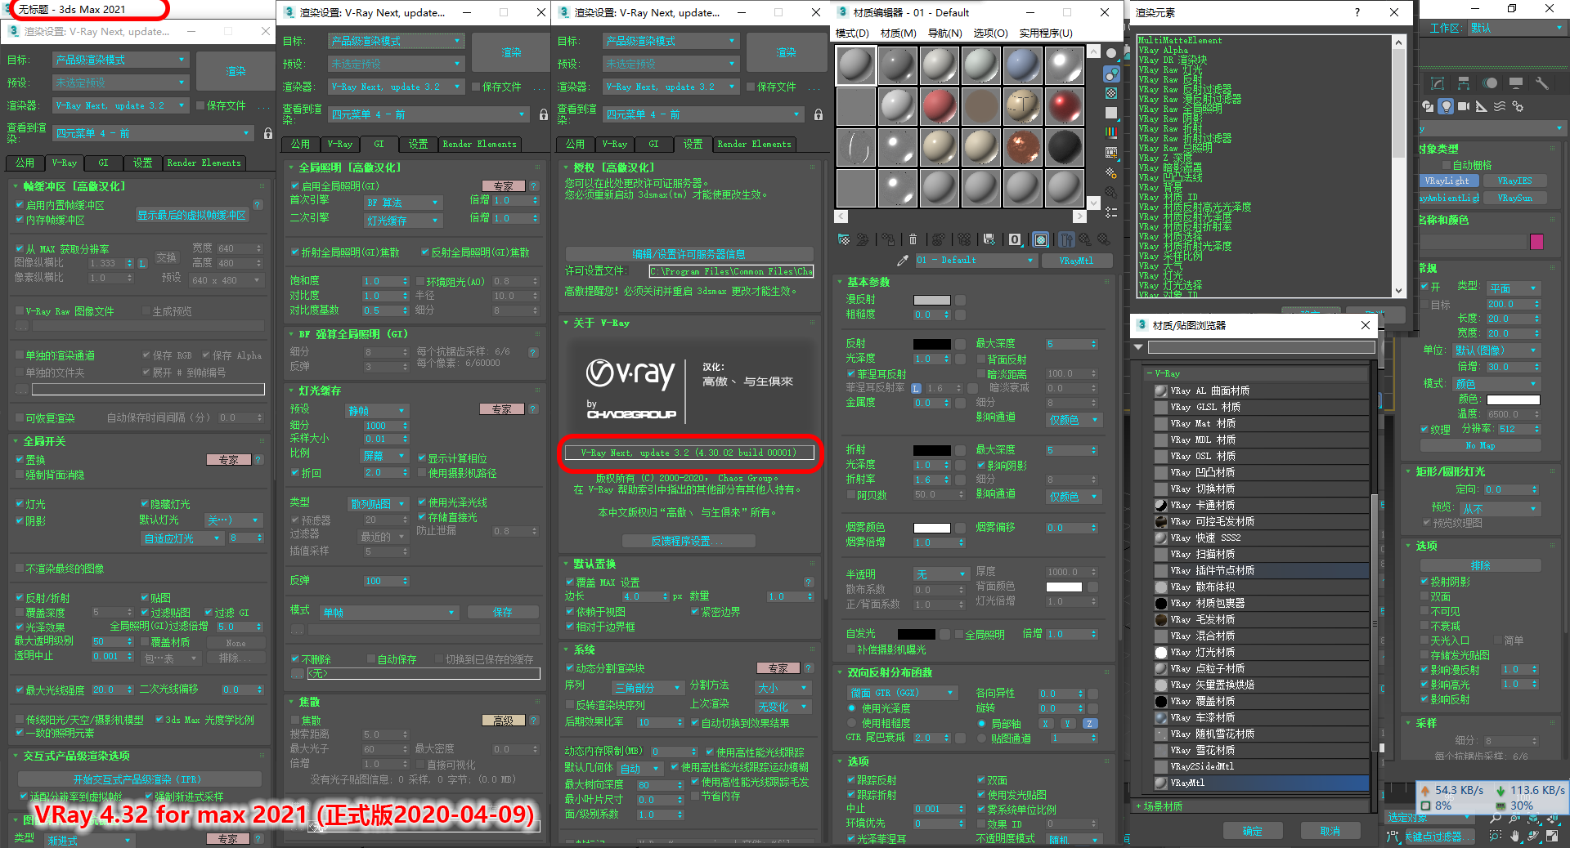The width and height of the screenshot is (1570, 848).
Task: Toggle checkered Background icon for sample slots
Action: 1111,93
